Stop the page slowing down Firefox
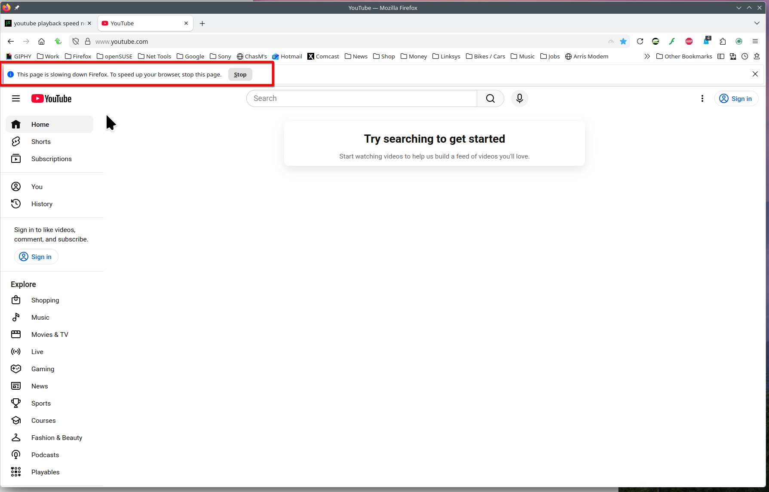Image resolution: width=769 pixels, height=492 pixels. (x=240, y=74)
